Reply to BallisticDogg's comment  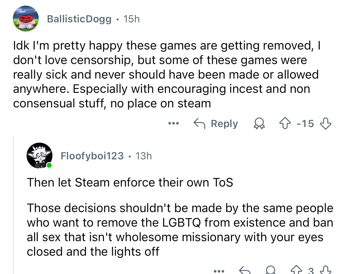click(216, 124)
